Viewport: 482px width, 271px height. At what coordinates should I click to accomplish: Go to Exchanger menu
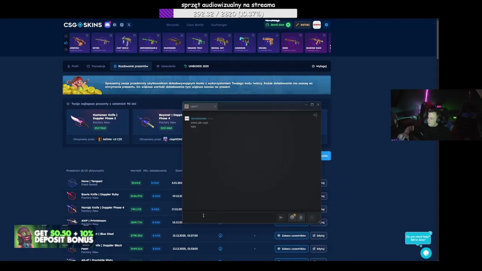pyautogui.click(x=219, y=25)
